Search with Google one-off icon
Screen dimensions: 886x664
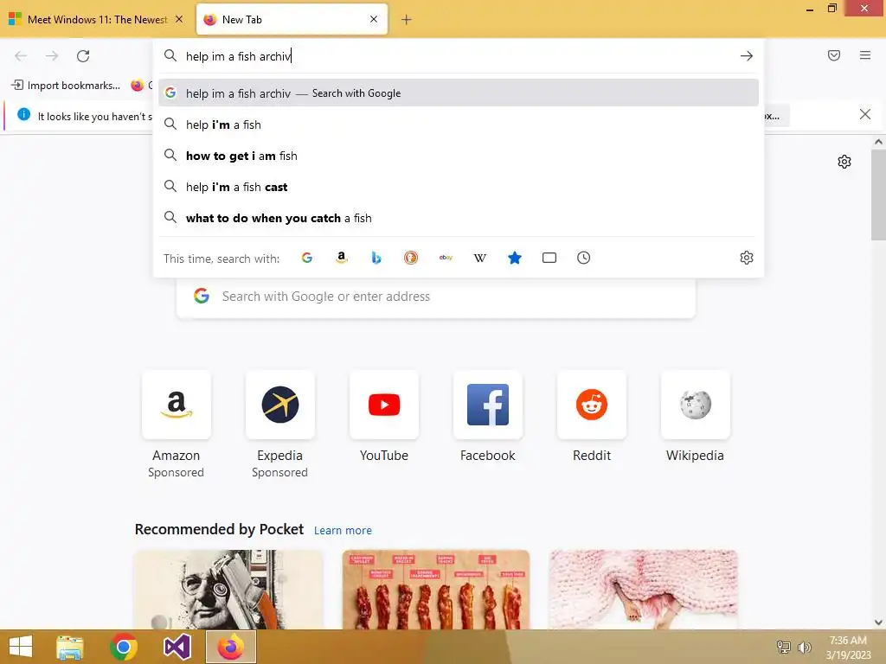pyautogui.click(x=307, y=258)
